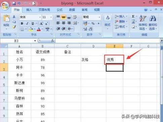Image resolution: width=163 pixels, height=122 pixels.
Task: Click the Paste clipboard icon
Action: (x=6, y=18)
